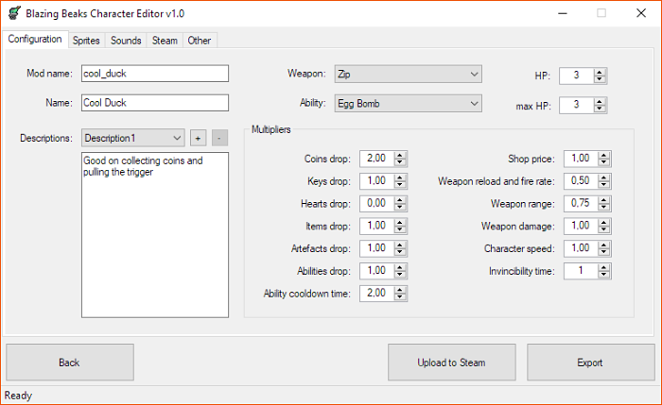Viewport: 662px width, 405px height.
Task: Click inside the description text area
Action: pyautogui.click(x=155, y=235)
